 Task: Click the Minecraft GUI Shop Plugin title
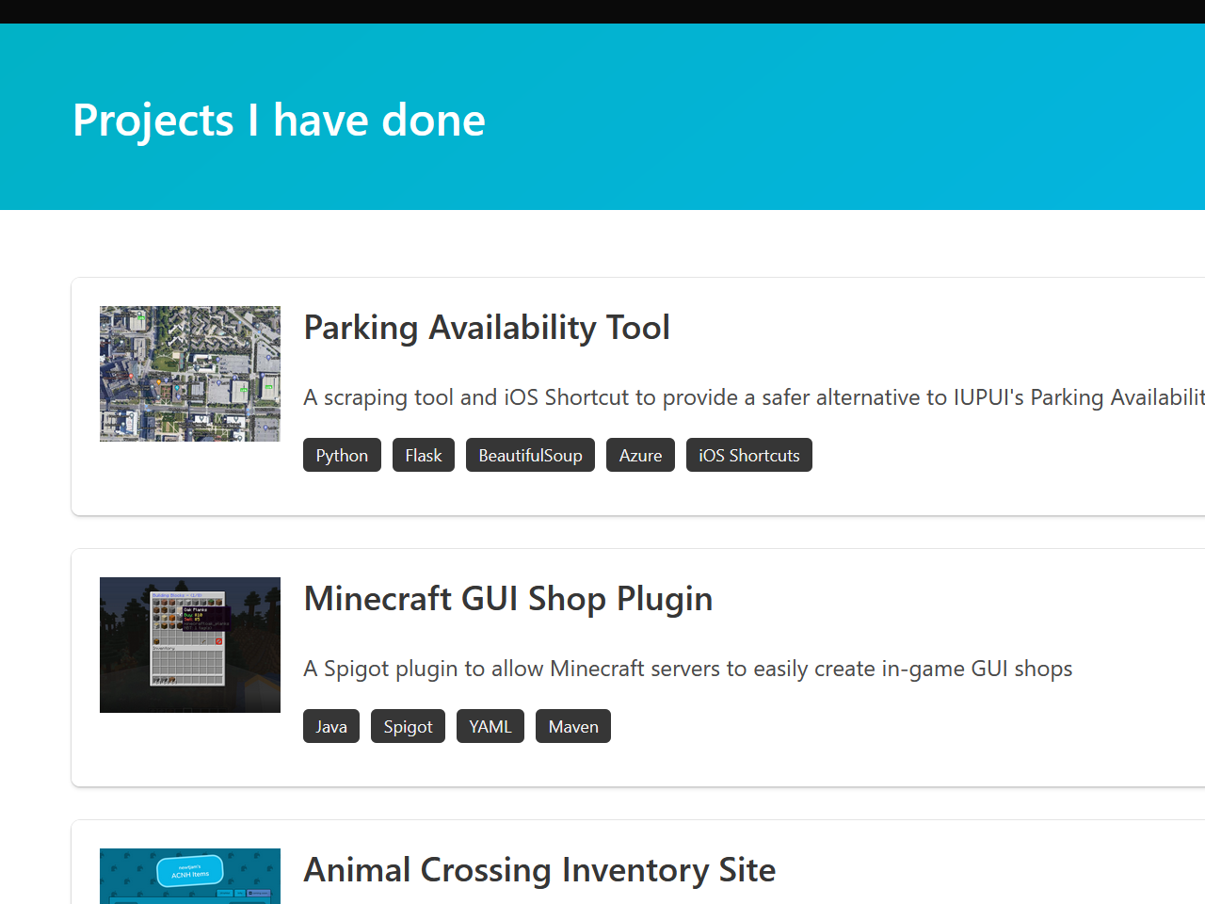(x=508, y=599)
